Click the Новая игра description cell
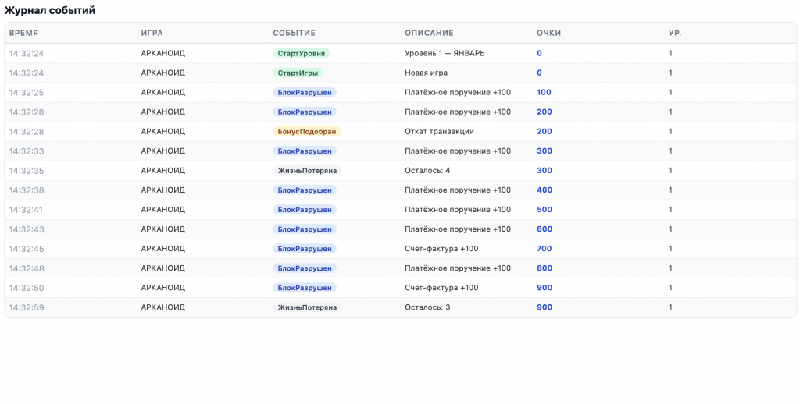Screen dimensions: 800x404 pos(426,73)
